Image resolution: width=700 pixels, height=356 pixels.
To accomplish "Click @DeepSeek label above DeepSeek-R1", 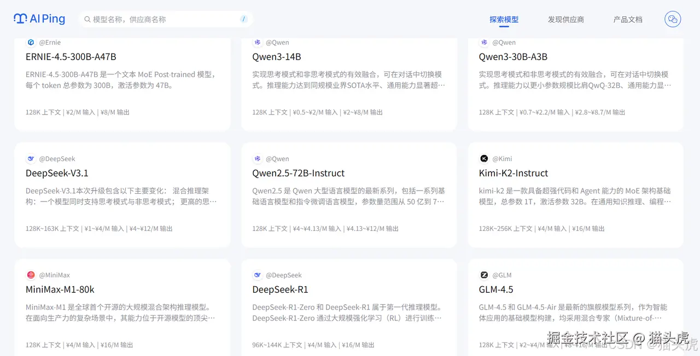I will pos(284,275).
